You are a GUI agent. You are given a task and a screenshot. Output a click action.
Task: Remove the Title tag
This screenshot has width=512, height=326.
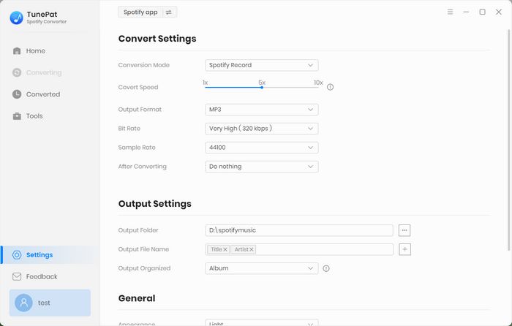[x=225, y=250]
